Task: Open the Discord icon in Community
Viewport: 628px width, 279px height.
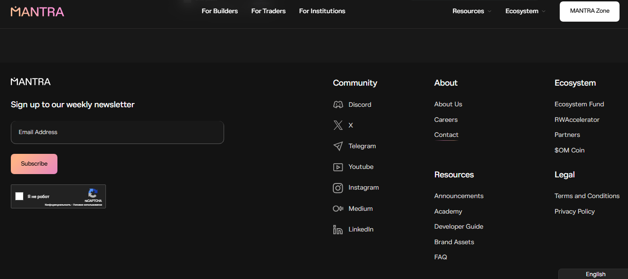Action: [338, 104]
